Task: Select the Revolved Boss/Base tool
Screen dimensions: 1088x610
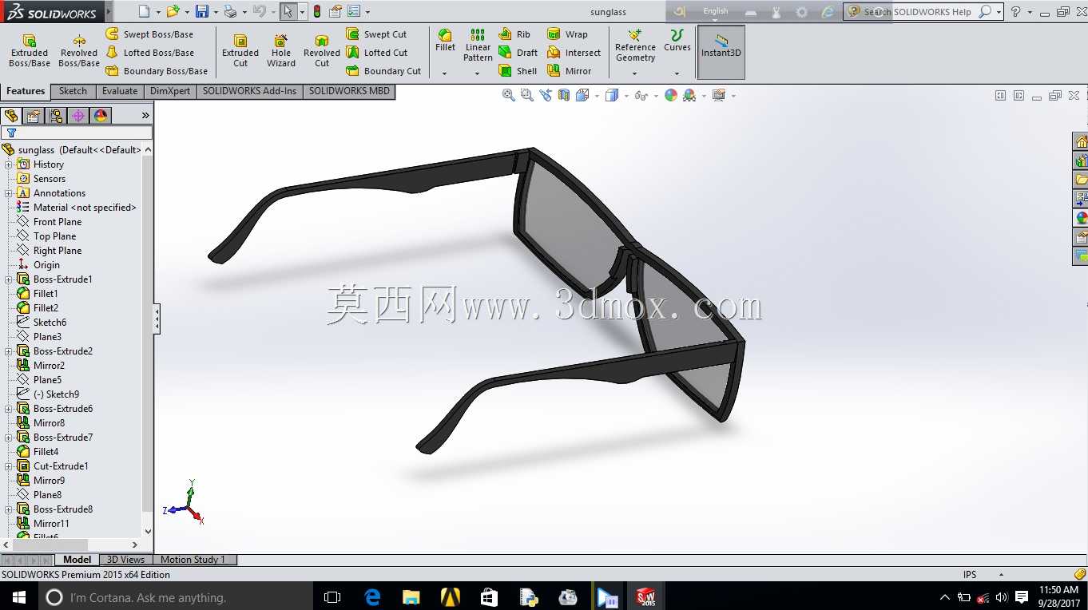Action: (79, 50)
